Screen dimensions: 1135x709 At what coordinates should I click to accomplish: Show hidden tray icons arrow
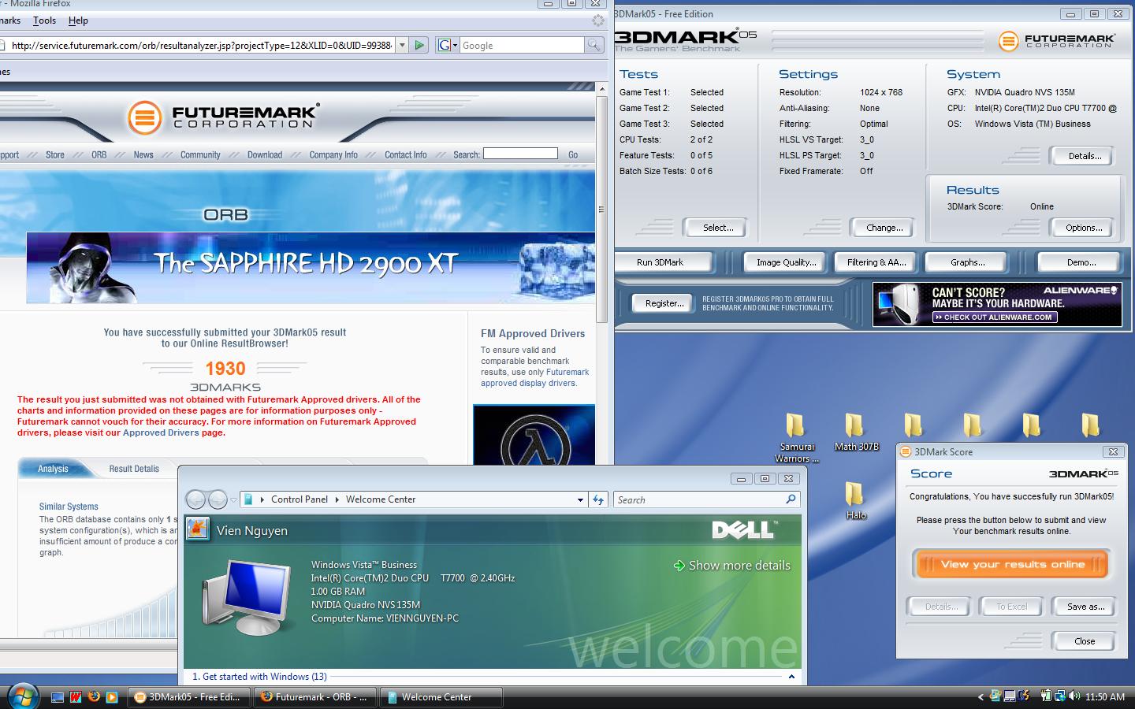(x=981, y=696)
